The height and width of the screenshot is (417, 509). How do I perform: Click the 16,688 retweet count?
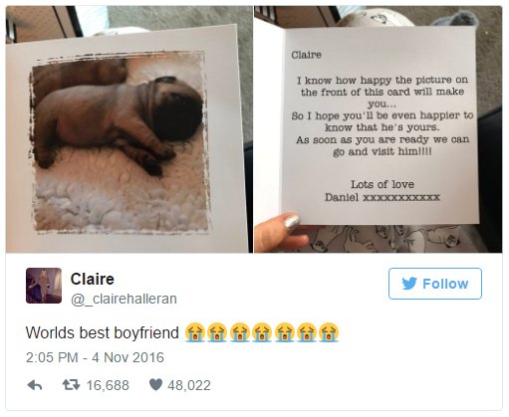(x=108, y=385)
